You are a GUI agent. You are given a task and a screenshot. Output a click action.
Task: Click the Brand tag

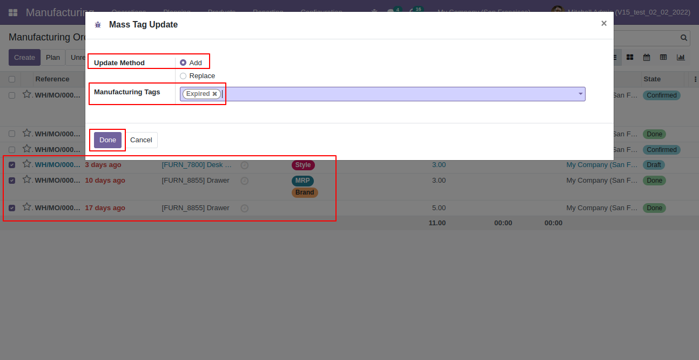point(305,192)
